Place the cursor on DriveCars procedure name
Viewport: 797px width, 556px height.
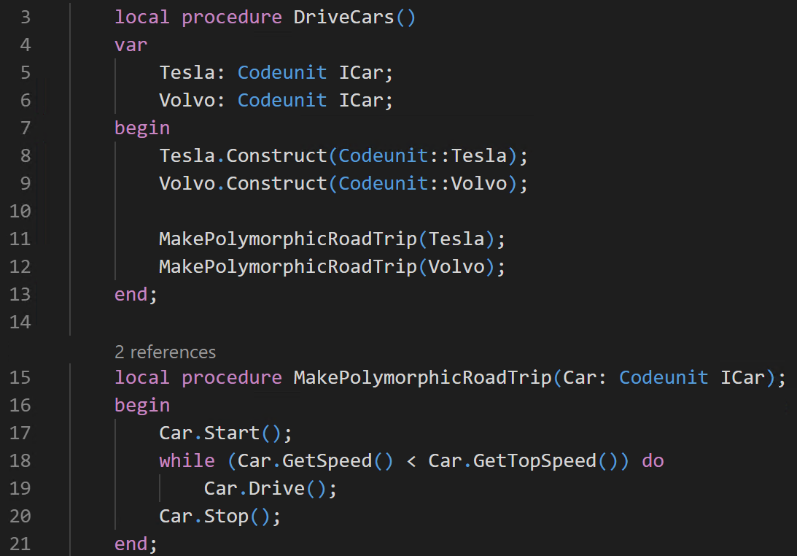point(343,18)
